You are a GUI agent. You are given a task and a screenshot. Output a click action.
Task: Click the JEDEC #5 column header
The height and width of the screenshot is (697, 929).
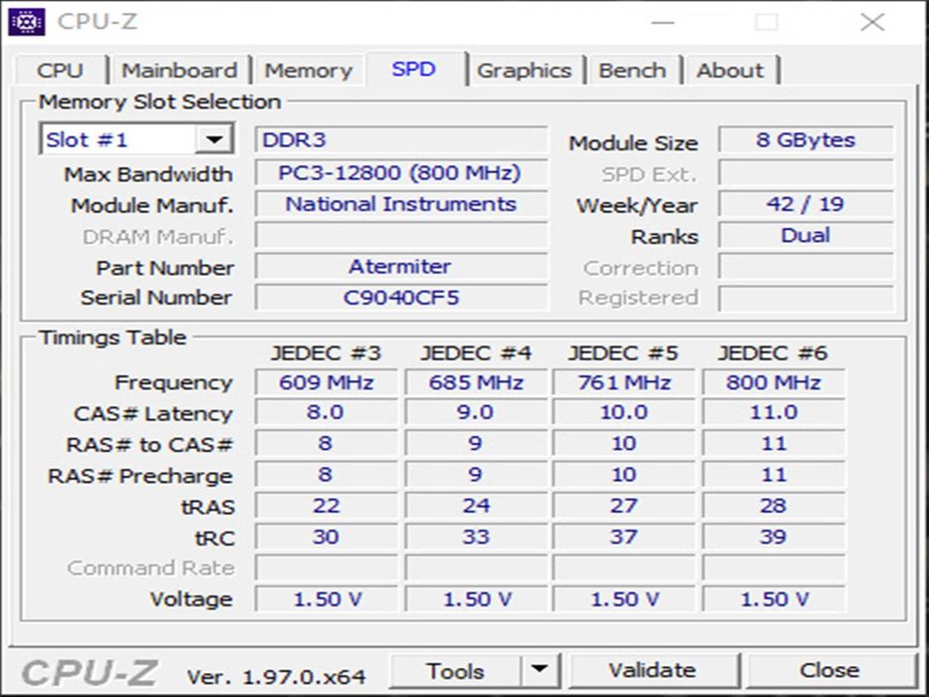[623, 353]
